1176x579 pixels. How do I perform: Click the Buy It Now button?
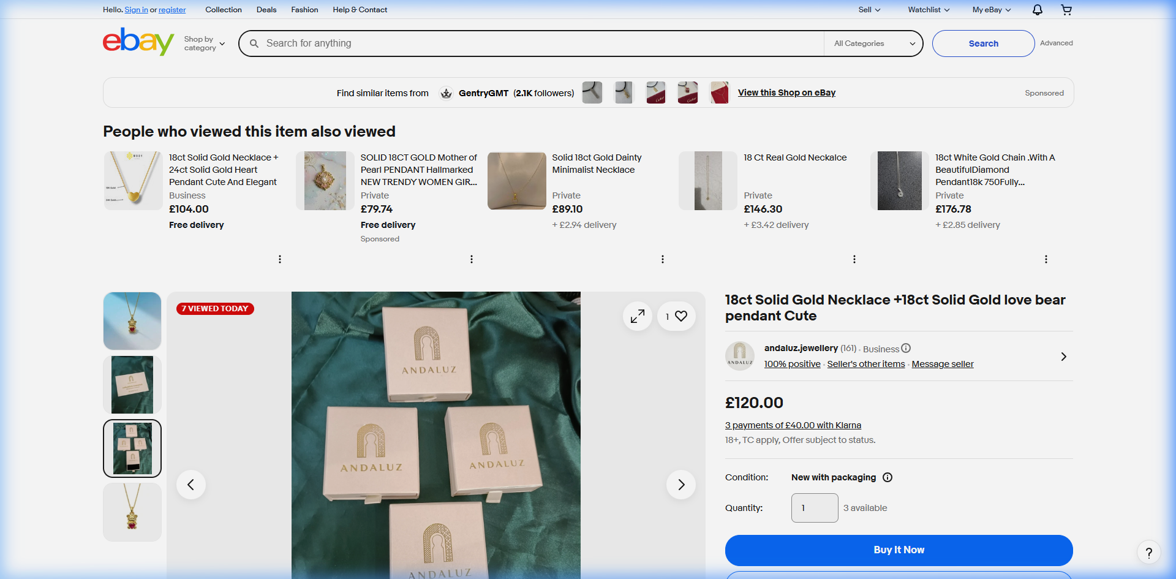[x=899, y=550]
